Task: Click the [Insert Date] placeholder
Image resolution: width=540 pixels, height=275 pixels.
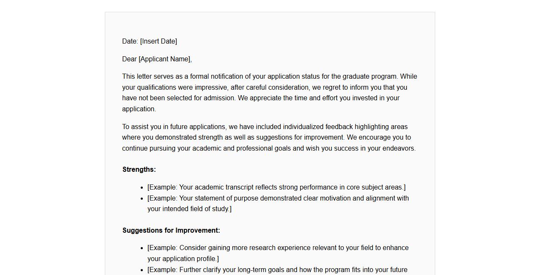Action: click(158, 41)
